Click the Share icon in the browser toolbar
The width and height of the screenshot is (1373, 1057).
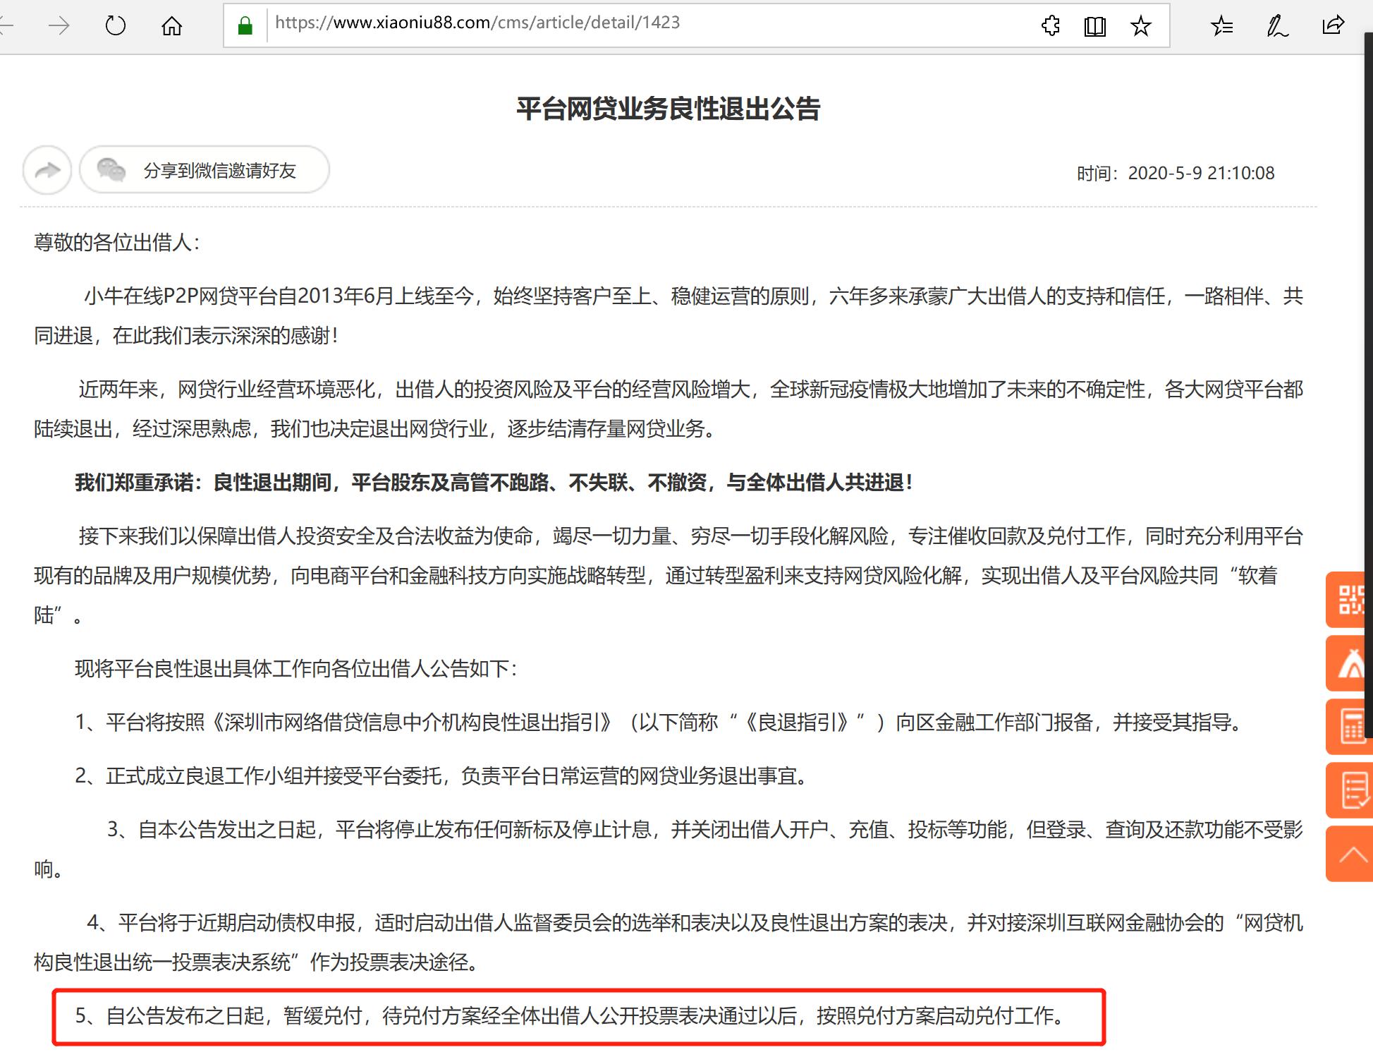[x=1331, y=25]
